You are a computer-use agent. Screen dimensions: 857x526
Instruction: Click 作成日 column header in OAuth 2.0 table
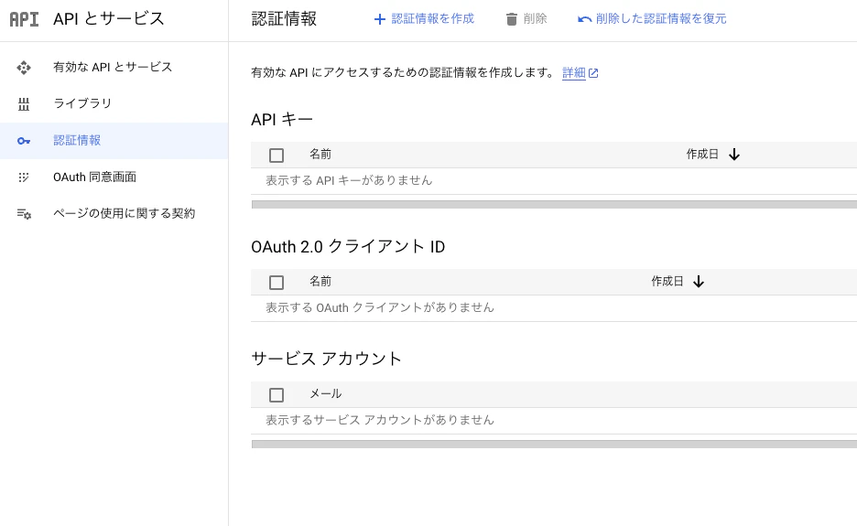coord(667,282)
